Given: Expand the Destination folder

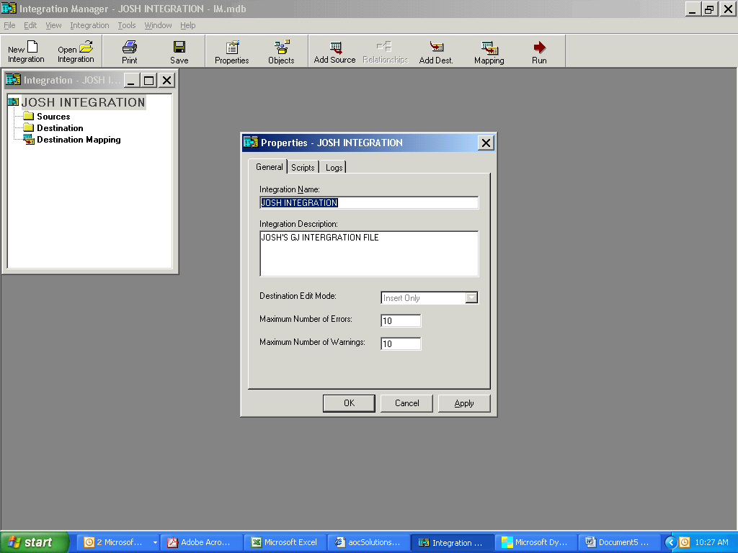Looking at the screenshot, I should click(59, 127).
